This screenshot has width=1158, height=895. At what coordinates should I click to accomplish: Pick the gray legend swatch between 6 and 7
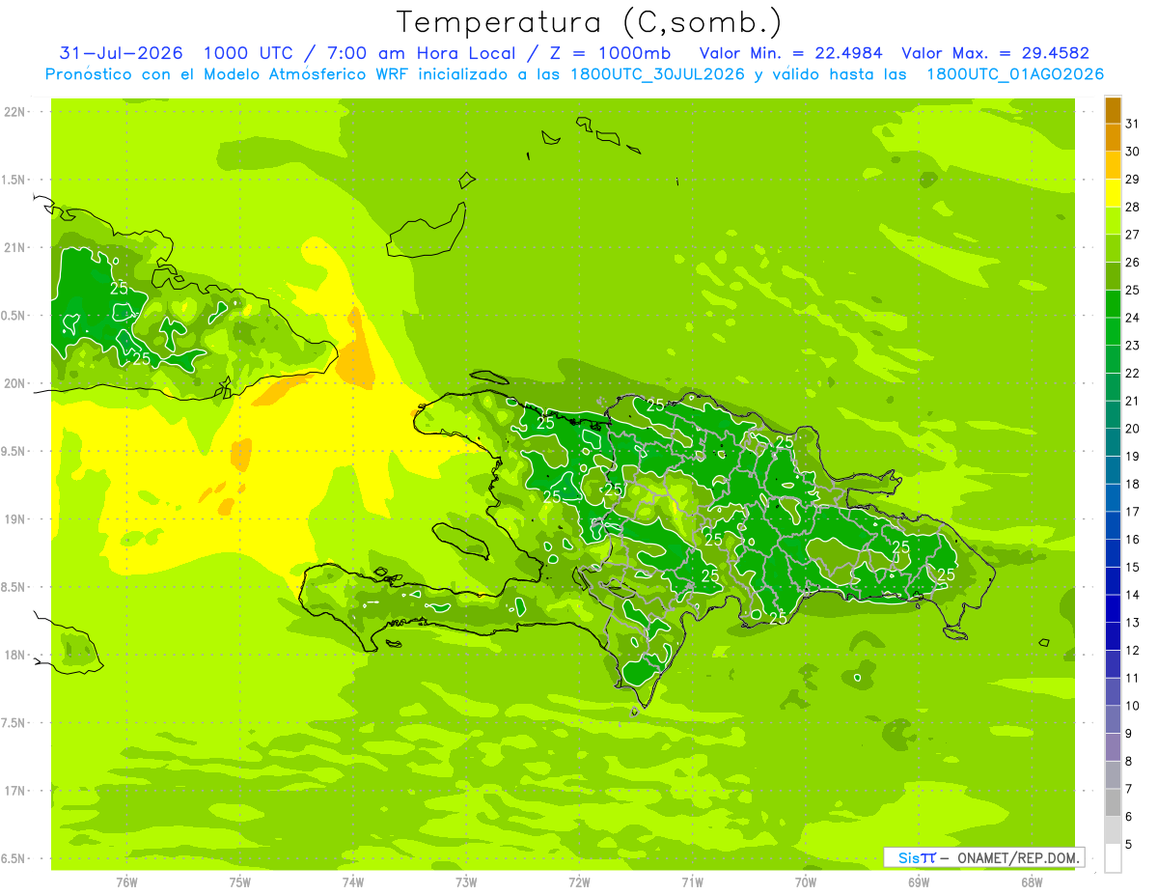(x=1113, y=803)
